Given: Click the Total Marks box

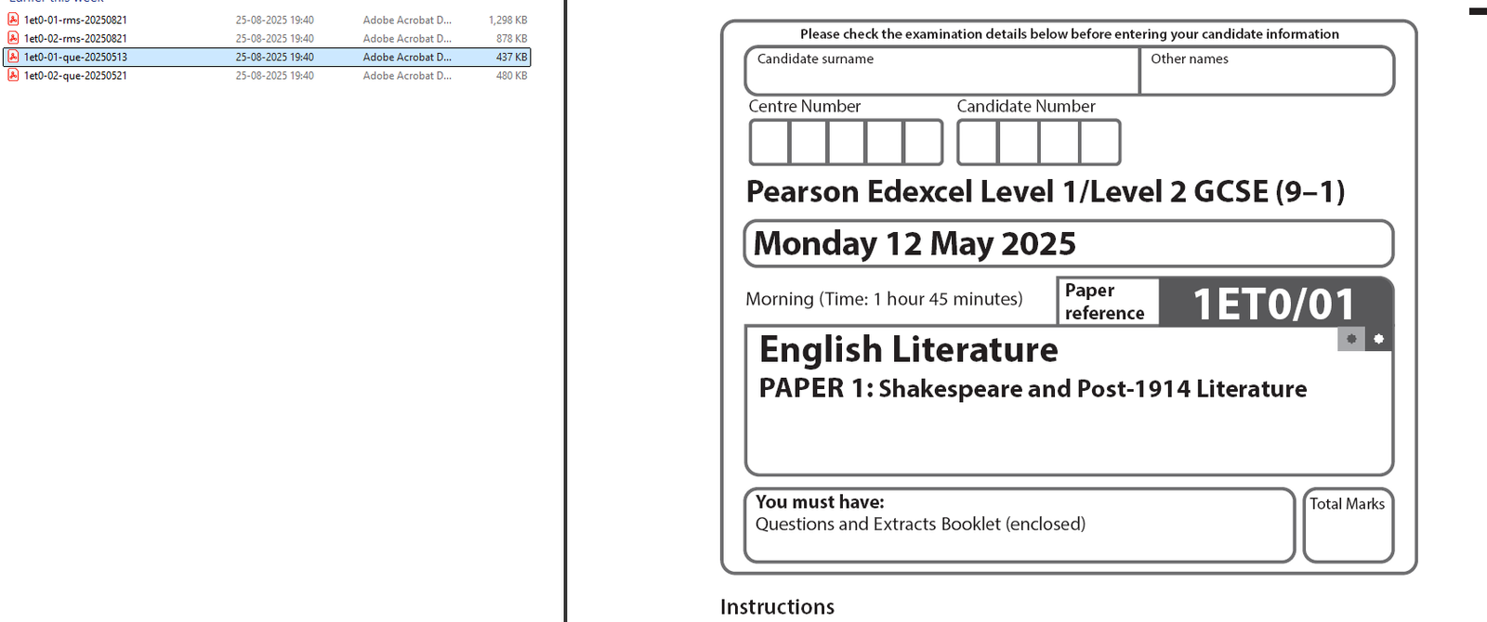Looking at the screenshot, I should pyautogui.click(x=1349, y=525).
